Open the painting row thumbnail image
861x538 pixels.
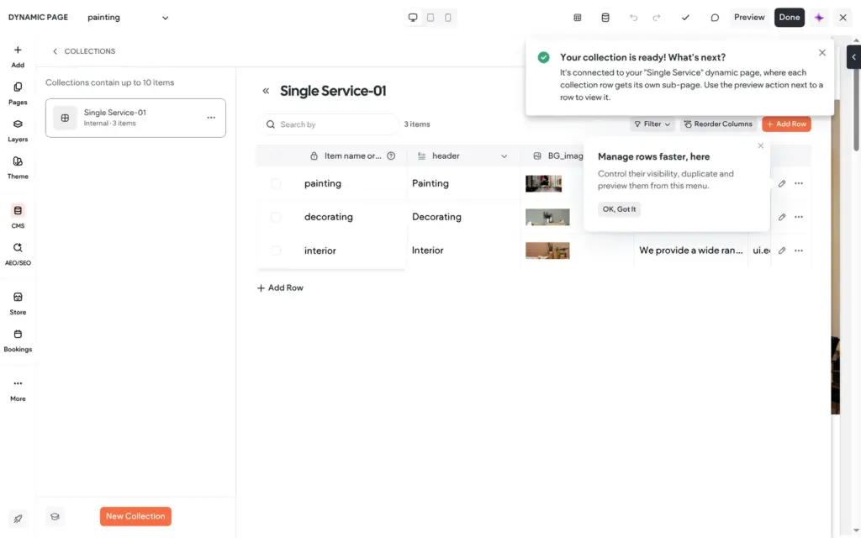pyautogui.click(x=544, y=183)
